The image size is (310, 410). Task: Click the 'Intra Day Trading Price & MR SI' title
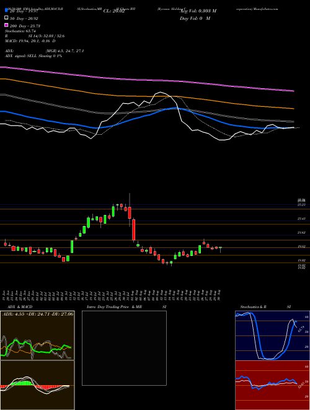pos(126,307)
